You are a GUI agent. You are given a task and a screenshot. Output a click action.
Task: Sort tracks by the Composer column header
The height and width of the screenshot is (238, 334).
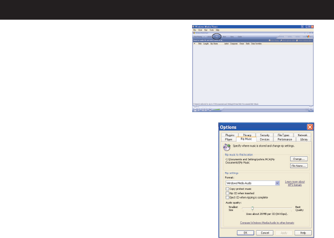click(x=234, y=44)
